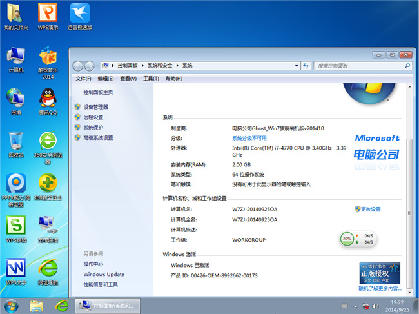Click the search magnifier icon

click(407, 66)
